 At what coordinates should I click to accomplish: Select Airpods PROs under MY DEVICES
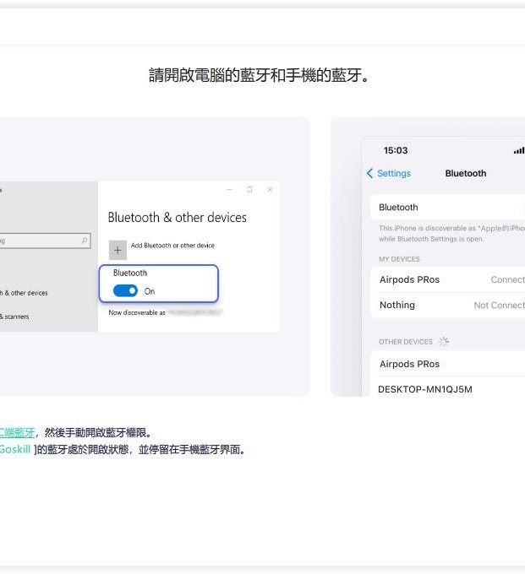point(409,279)
